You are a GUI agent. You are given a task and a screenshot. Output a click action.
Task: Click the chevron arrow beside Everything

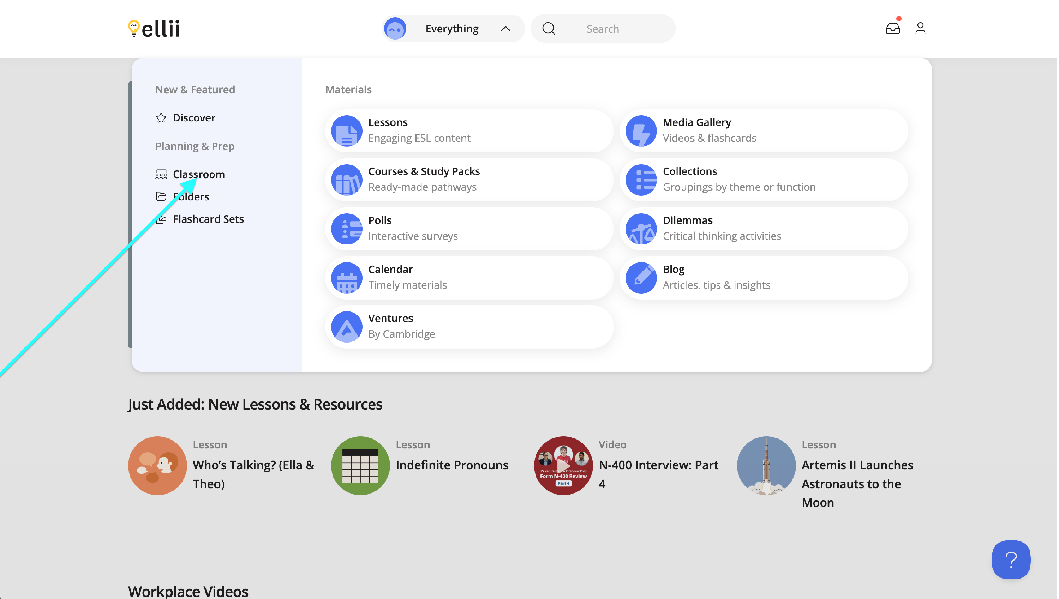tap(506, 29)
